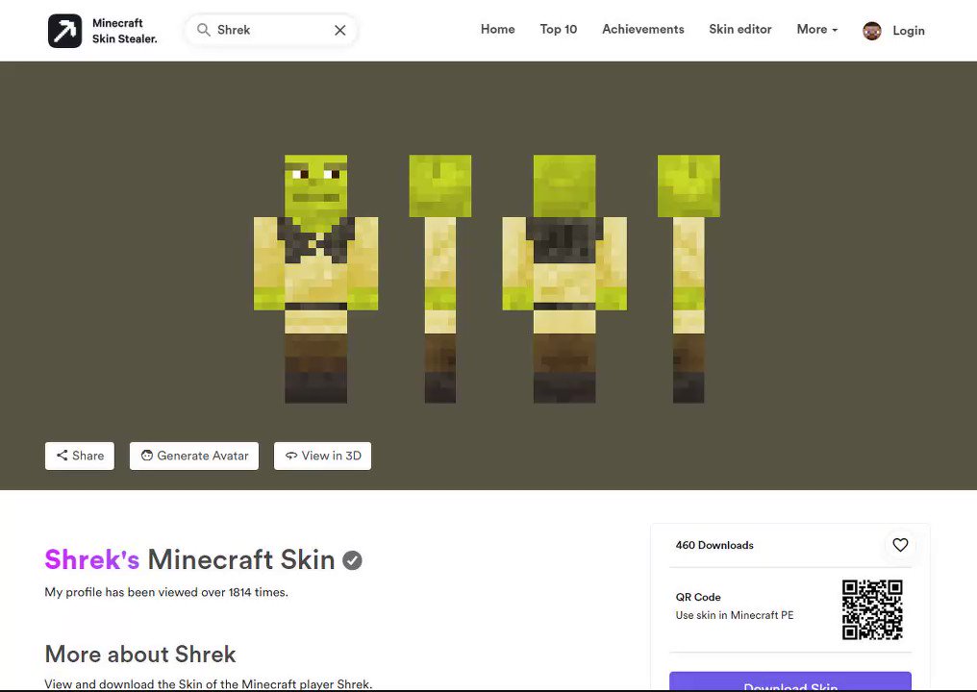Image resolution: width=977 pixels, height=692 pixels.
Task: Open the Home menu item
Action: (x=498, y=29)
